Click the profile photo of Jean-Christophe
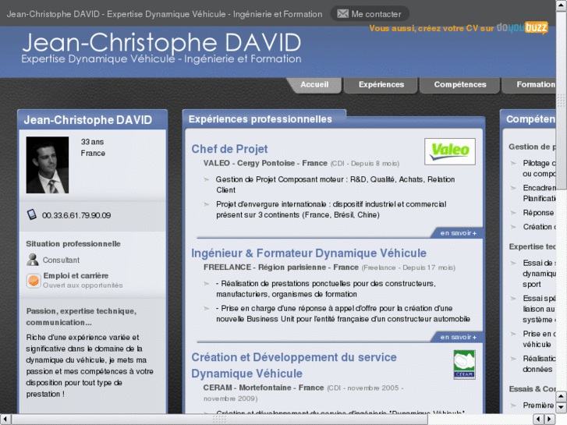567x425 pixels. 48,165
